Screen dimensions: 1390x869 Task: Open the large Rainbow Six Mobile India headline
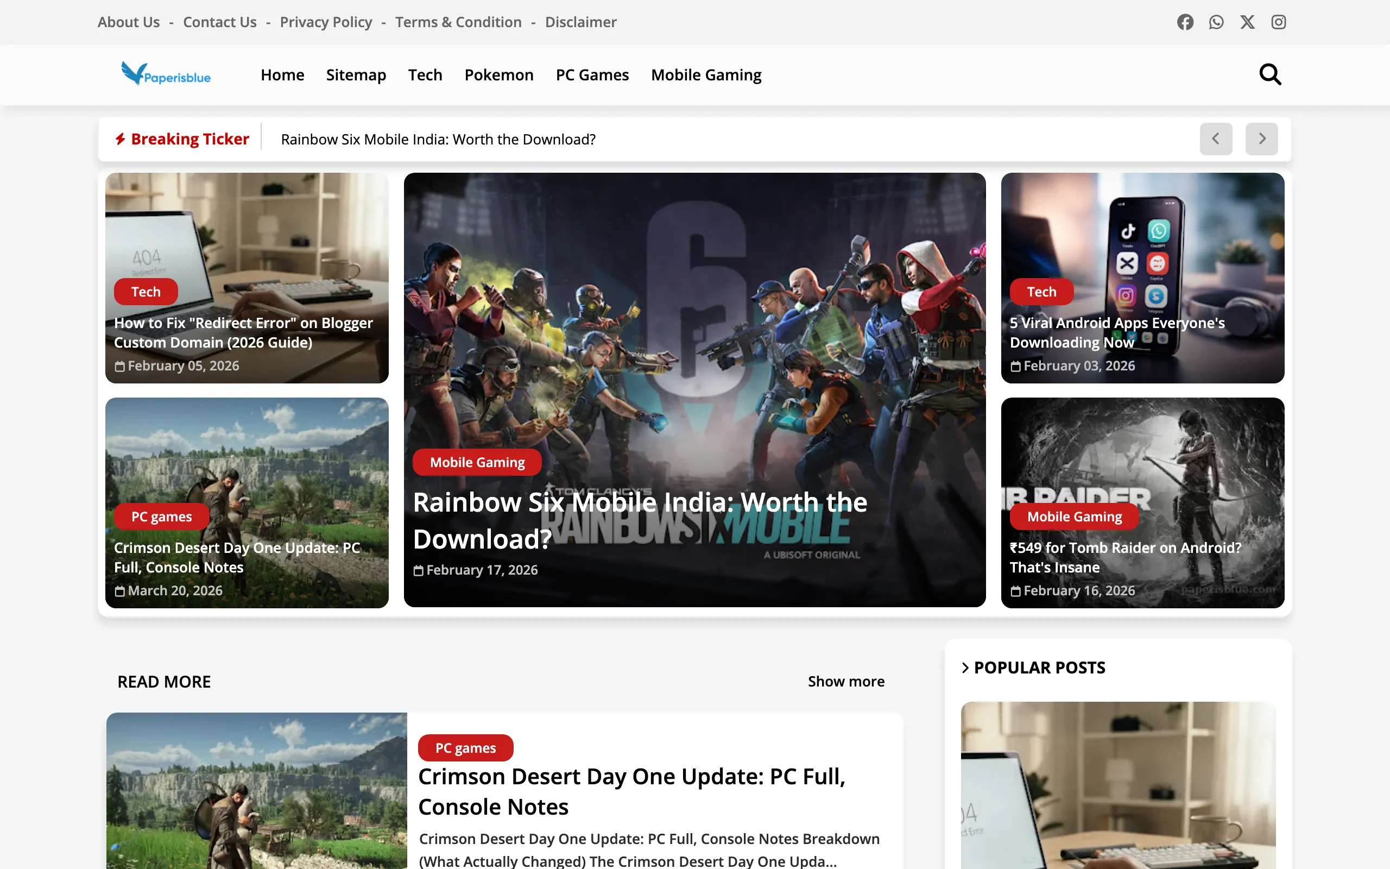coord(640,521)
